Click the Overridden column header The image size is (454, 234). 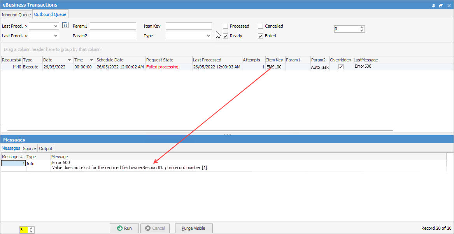click(x=341, y=60)
